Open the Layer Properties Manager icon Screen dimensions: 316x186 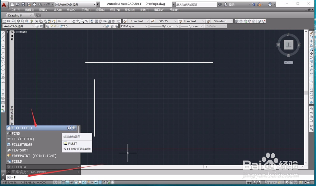click(x=48, y=26)
